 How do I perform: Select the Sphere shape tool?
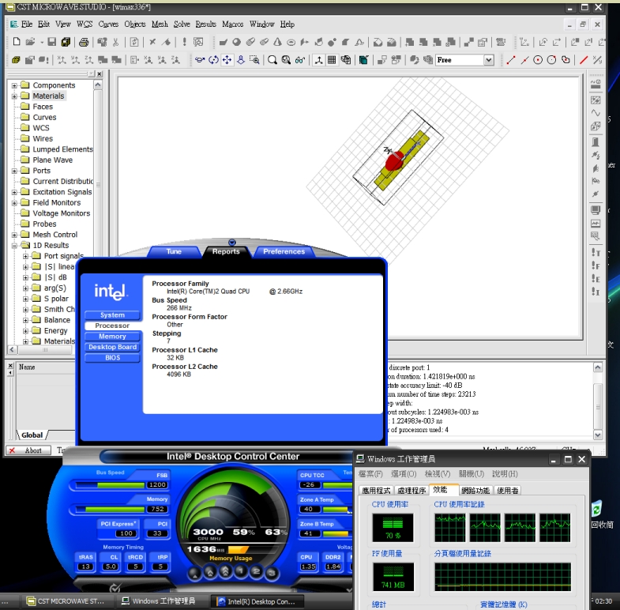(236, 42)
